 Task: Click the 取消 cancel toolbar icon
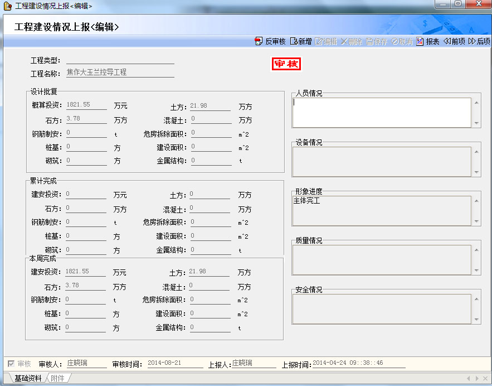point(394,41)
